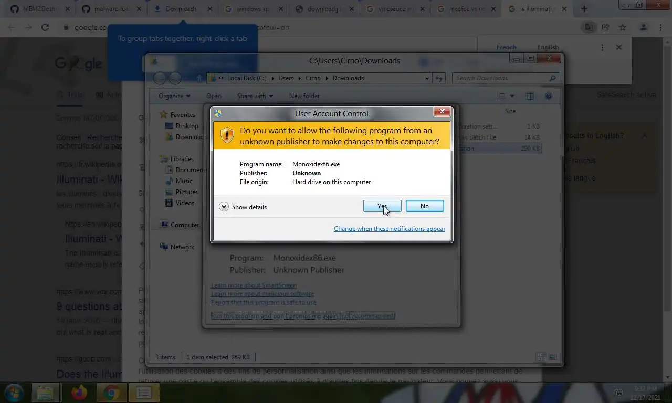Click the Explorer help icon

(548, 96)
